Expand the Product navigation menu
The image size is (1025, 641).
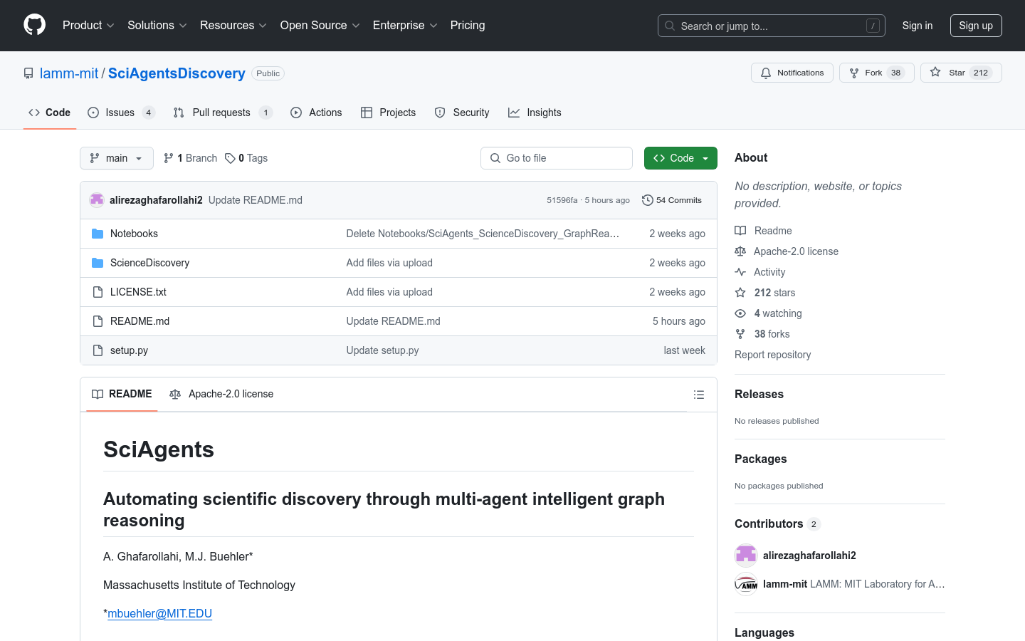tap(88, 26)
